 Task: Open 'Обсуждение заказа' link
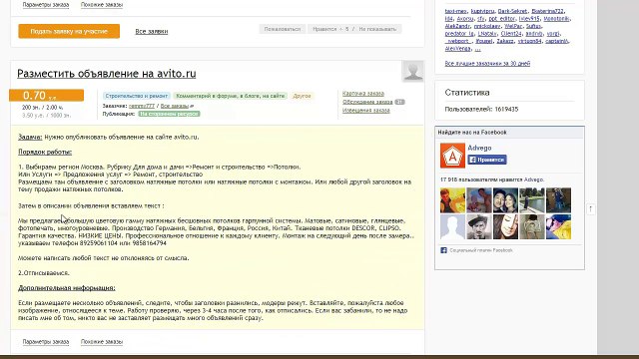pyautogui.click(x=367, y=102)
